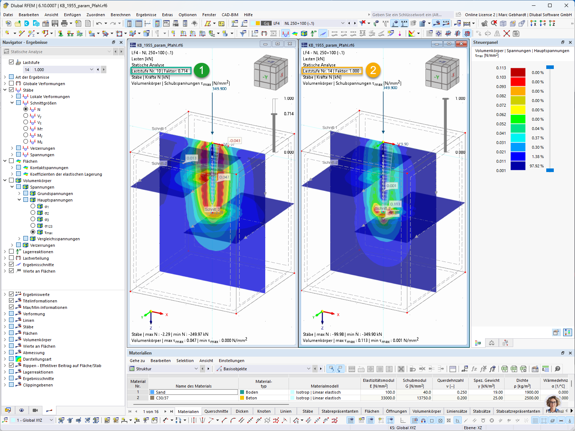Click the View in -Y direction axis icon

coord(543,23)
